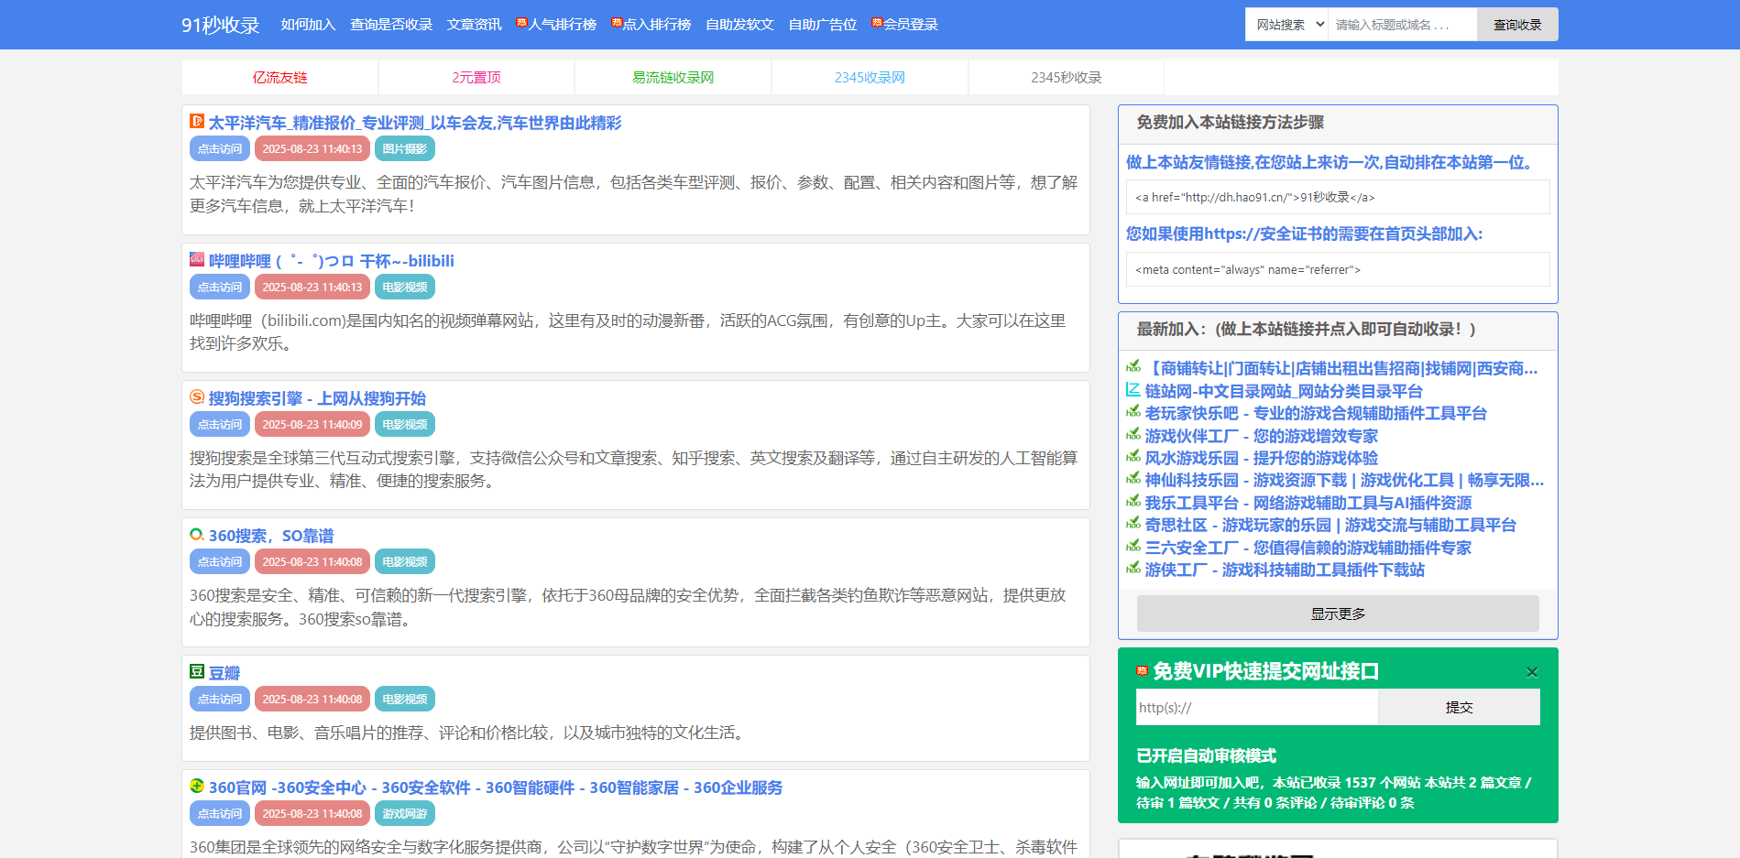The width and height of the screenshot is (1740, 858).
Task: Click 点击访问 under 太平洋汽车
Action: click(220, 148)
